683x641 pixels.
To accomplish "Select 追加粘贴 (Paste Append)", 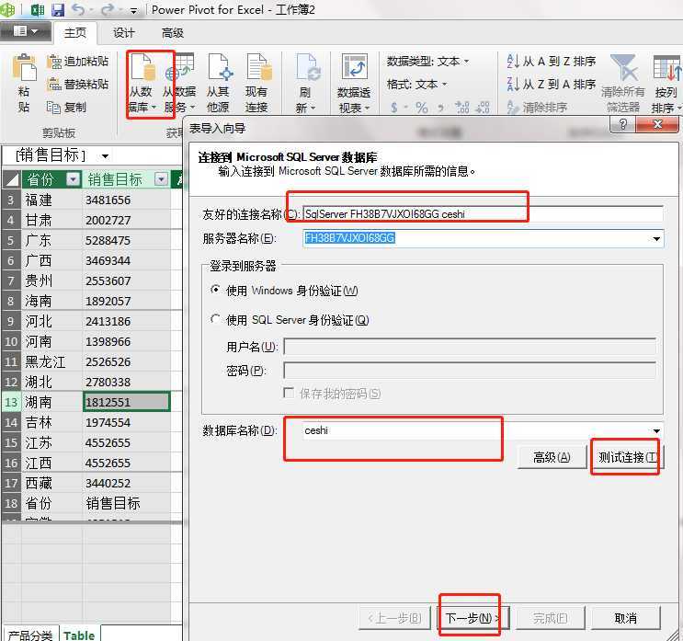I will [77, 62].
